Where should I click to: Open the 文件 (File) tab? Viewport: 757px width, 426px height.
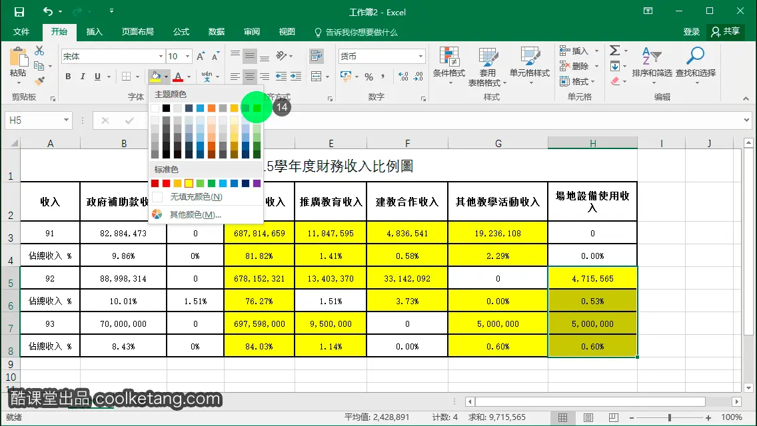(21, 32)
